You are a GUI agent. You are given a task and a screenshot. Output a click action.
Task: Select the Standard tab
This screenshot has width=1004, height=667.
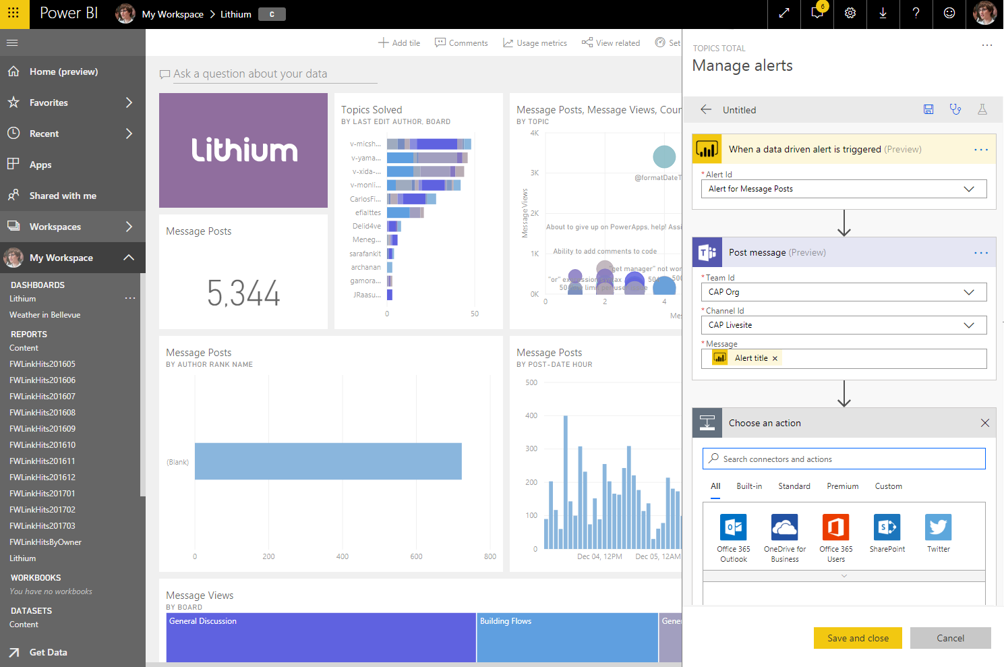pos(794,486)
